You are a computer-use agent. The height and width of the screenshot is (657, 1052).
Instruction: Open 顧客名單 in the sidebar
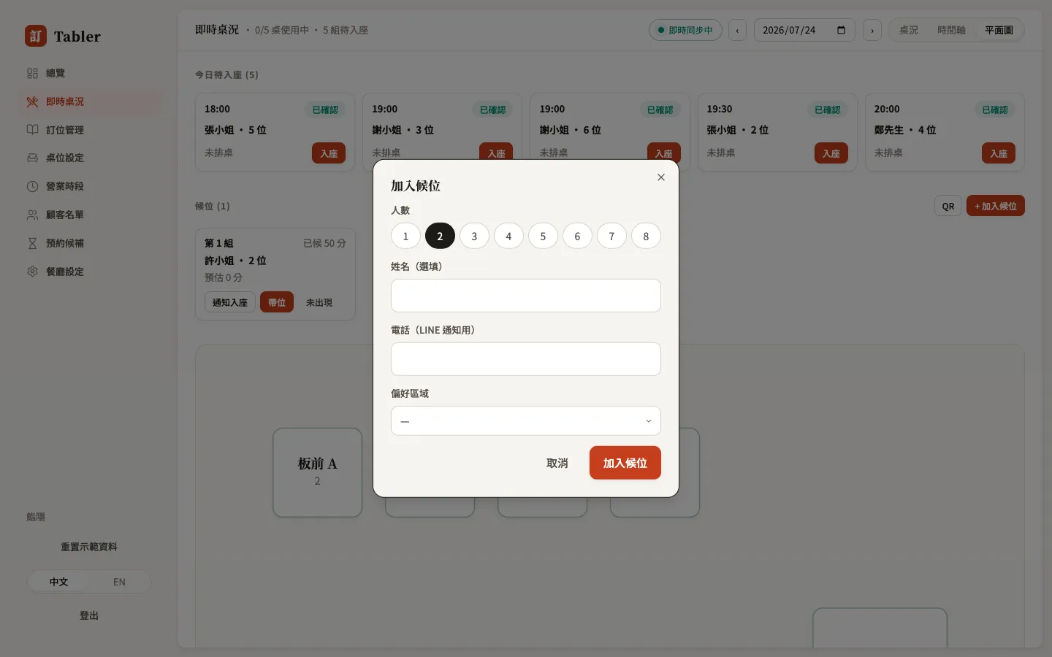[89, 215]
